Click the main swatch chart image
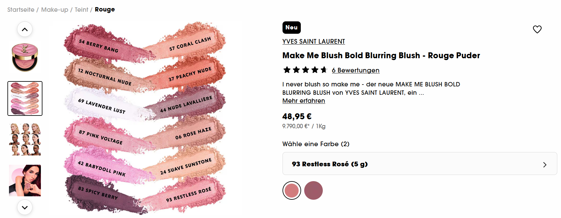Viewport: 561px width, 218px height. [x=145, y=118]
